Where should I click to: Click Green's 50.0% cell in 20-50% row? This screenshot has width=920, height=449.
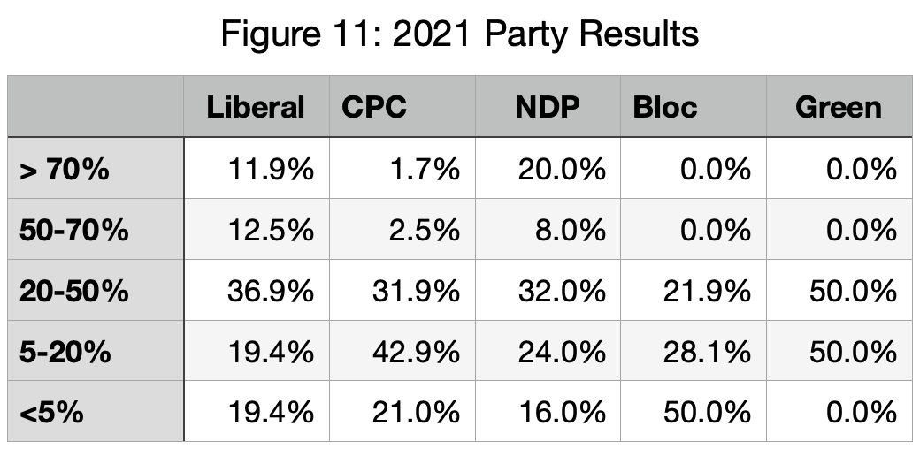click(x=854, y=291)
